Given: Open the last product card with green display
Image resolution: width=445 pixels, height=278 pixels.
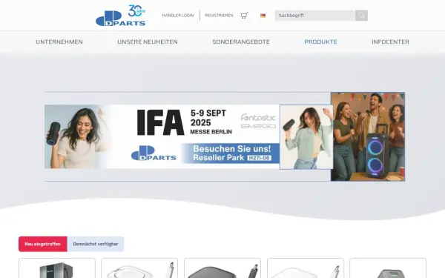Looking at the screenshot, I should pyautogui.click(x=388, y=268).
